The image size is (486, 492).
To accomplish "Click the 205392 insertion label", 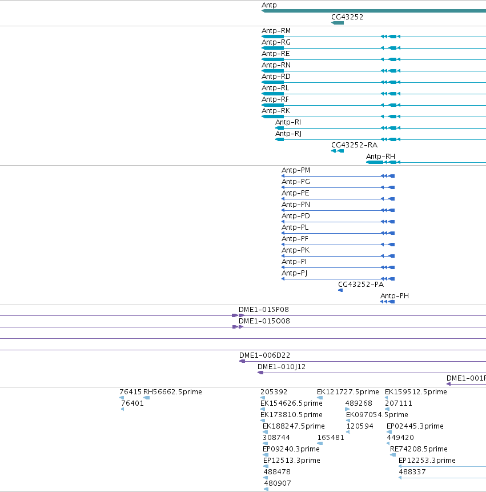I will pos(274,392).
